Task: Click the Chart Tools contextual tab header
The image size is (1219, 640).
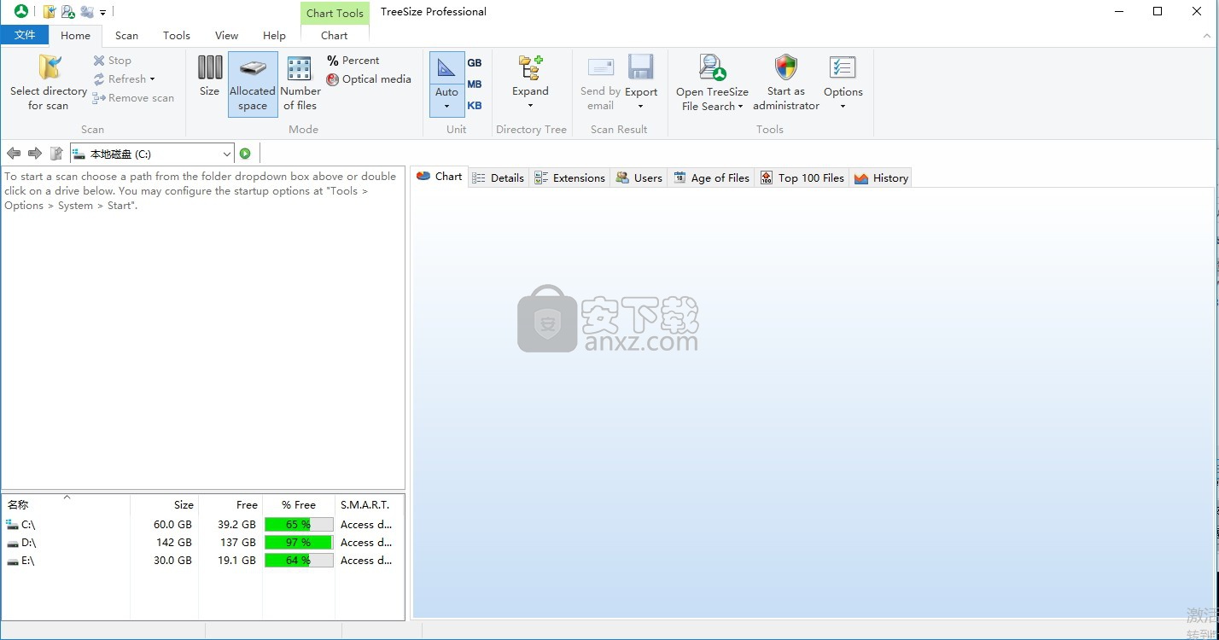Action: [x=335, y=13]
